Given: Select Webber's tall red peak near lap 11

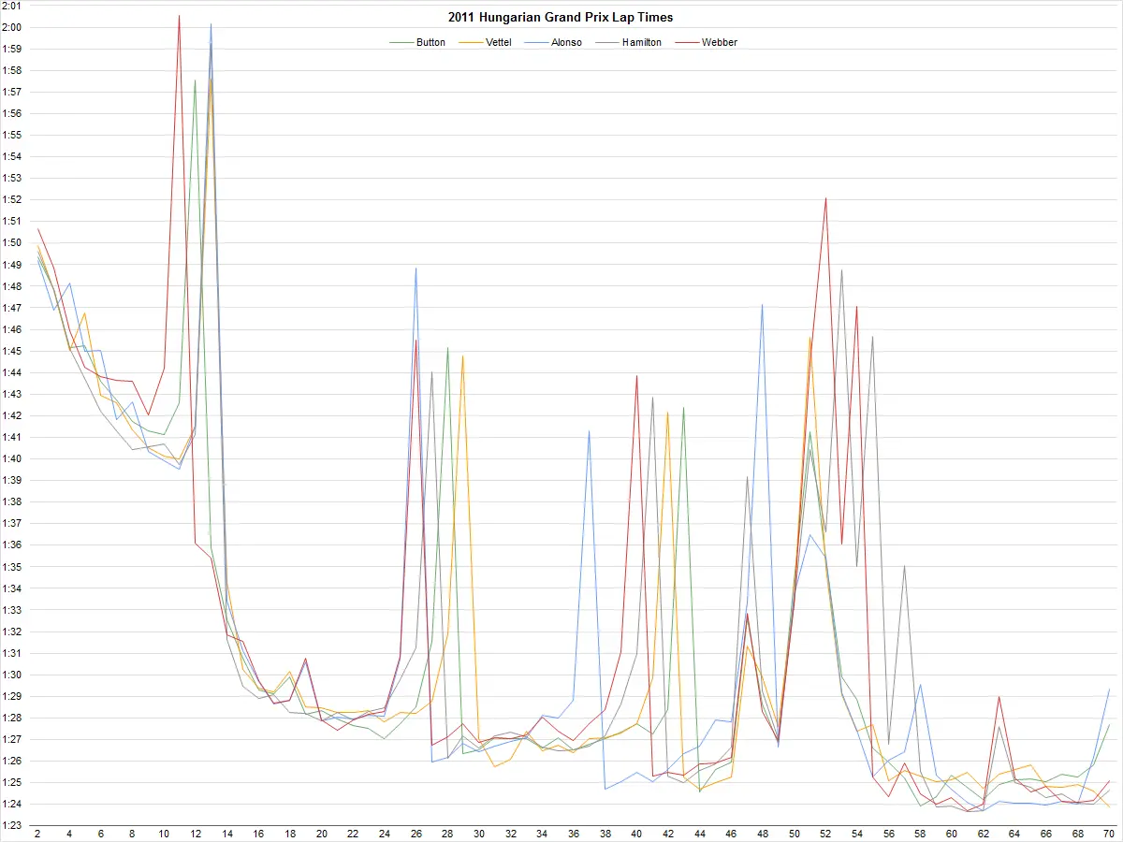Looking at the screenshot, I should 180,17.
